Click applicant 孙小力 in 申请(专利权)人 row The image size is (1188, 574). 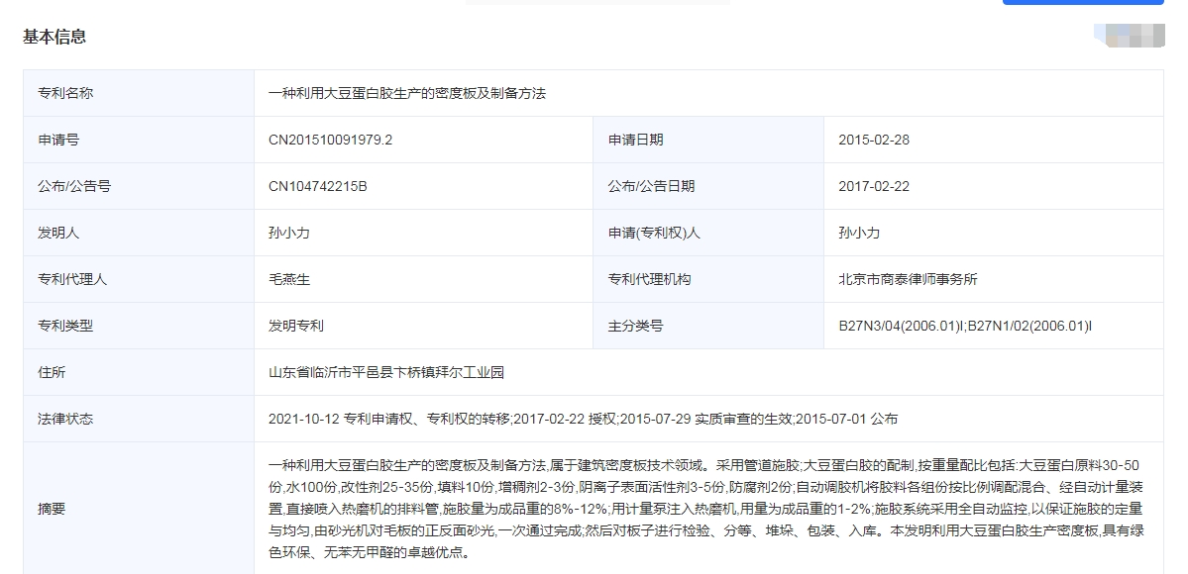pyautogui.click(x=858, y=233)
